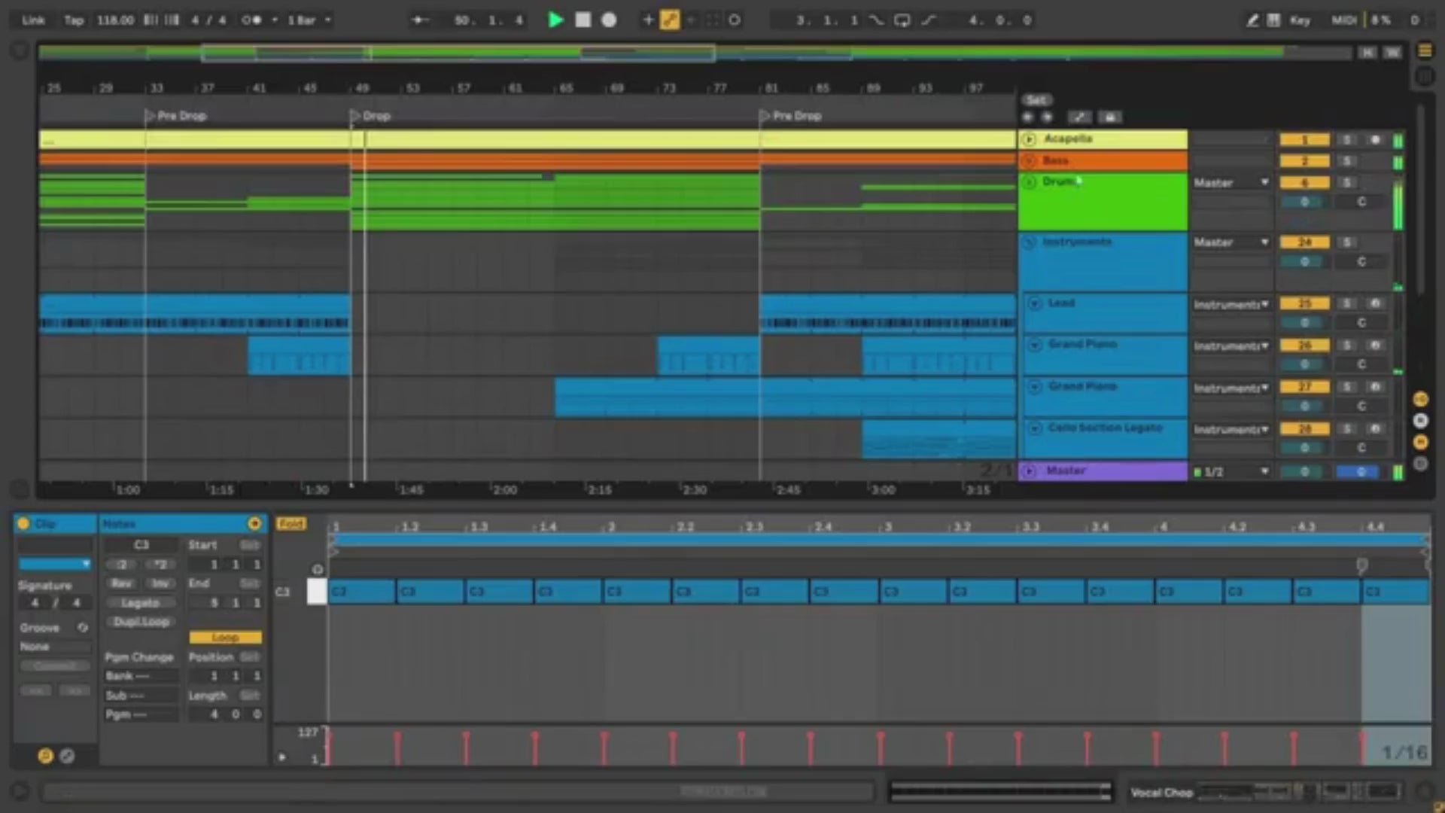The image size is (1445, 813).
Task: Toggle the metronome icon
Action: (x=251, y=20)
